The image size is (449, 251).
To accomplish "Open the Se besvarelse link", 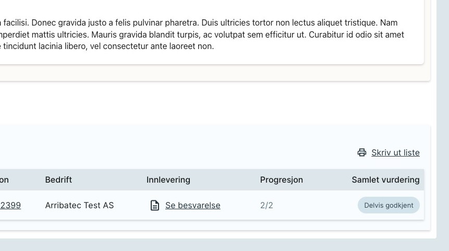I will point(192,206).
